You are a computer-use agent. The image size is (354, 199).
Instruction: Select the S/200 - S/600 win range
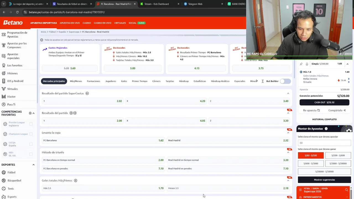[338, 155]
